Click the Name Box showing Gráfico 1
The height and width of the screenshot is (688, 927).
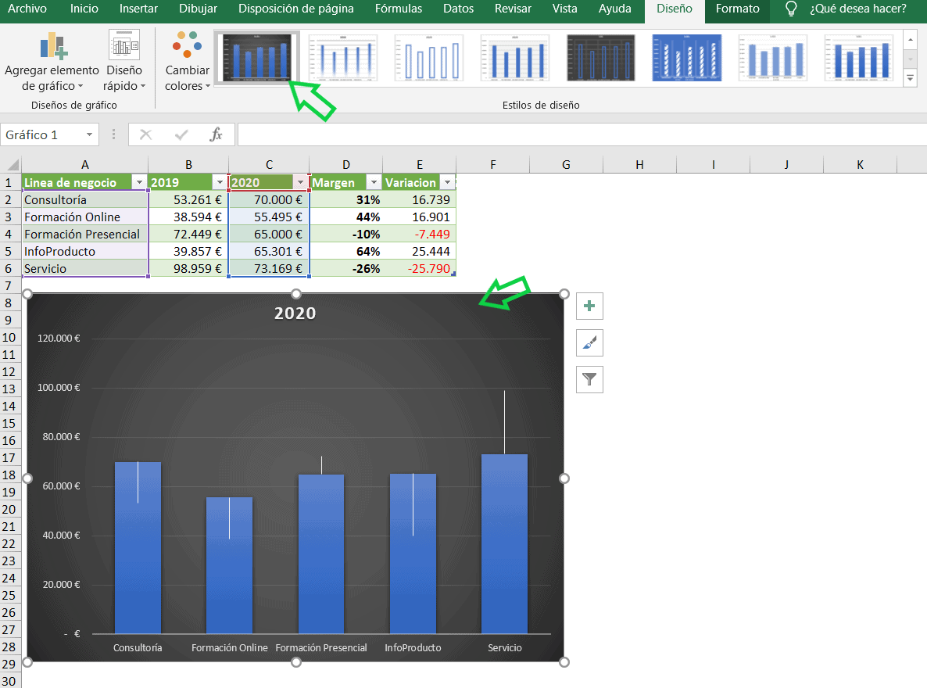click(41, 135)
